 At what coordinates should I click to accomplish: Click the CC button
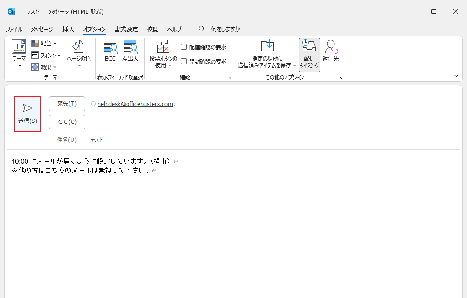[67, 122]
